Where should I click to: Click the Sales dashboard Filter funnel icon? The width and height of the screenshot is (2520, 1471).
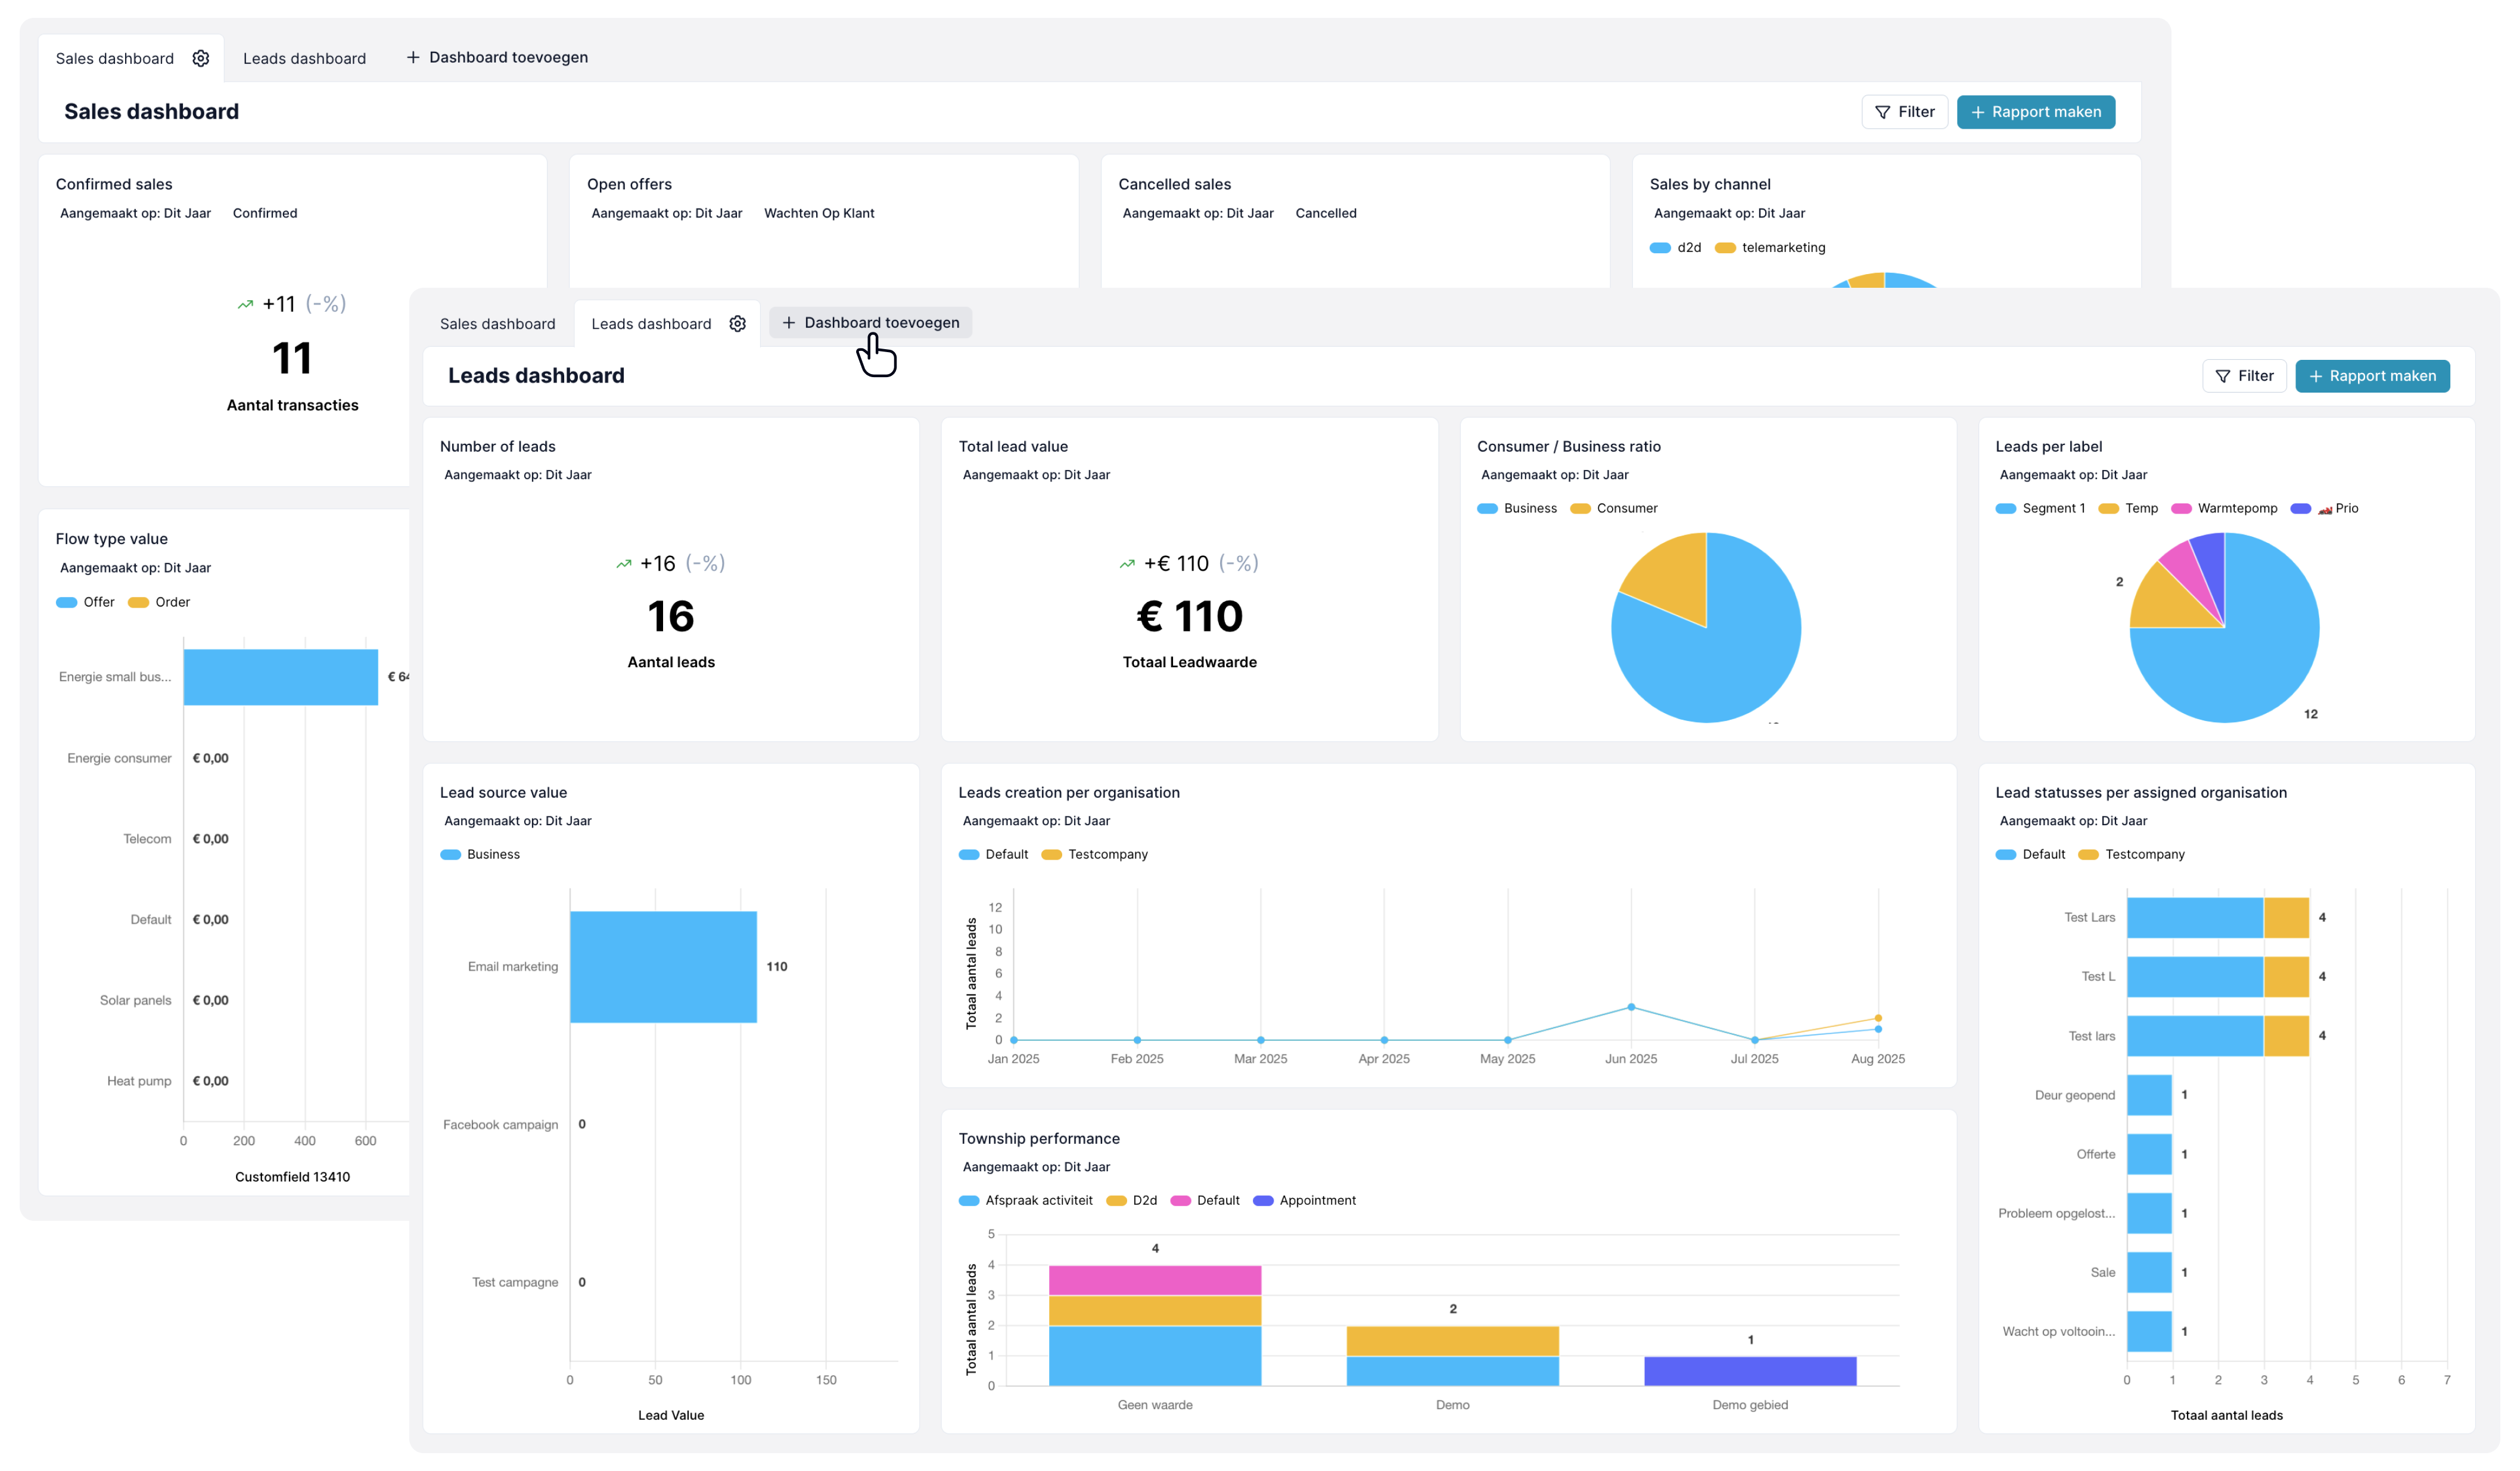click(x=1882, y=112)
